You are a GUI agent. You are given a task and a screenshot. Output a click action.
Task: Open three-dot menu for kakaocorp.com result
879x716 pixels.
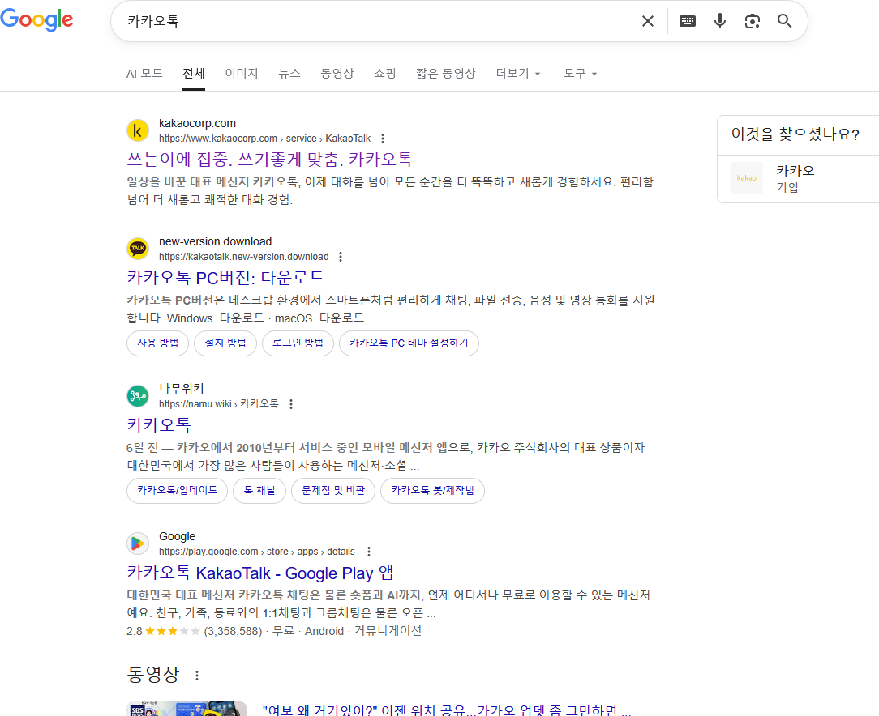[383, 139]
